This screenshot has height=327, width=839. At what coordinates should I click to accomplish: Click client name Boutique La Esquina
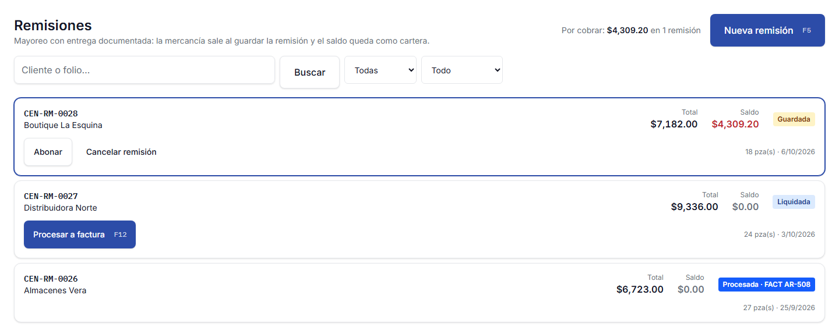coord(63,125)
